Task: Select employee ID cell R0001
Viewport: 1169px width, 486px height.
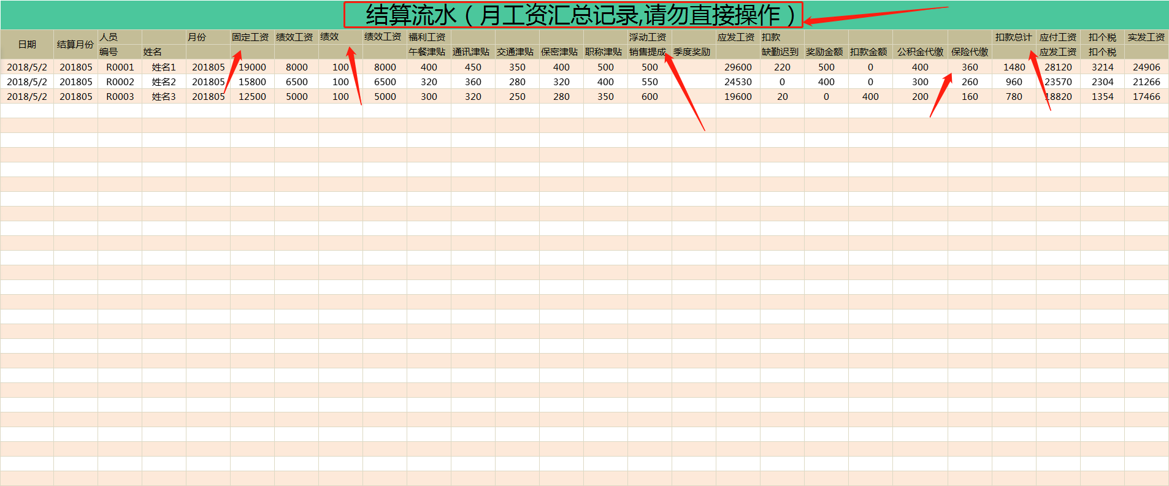Action: 120,67
